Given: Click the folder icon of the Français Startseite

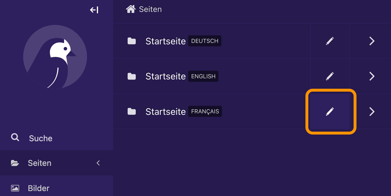Looking at the screenshot, I should (132, 112).
